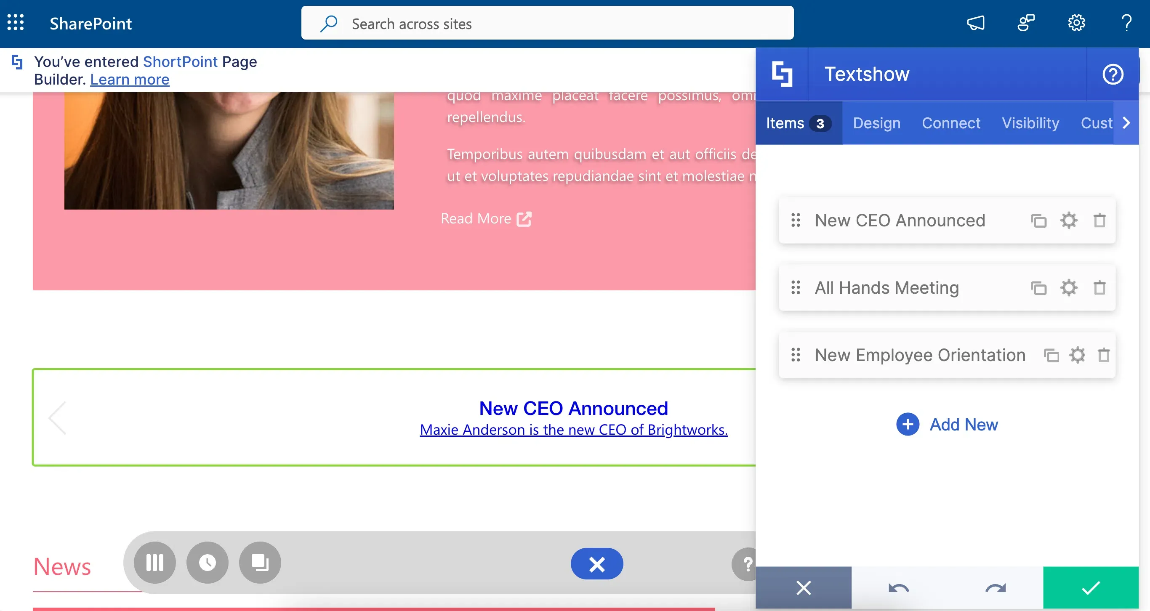Open SharePoint settings gear

click(x=1076, y=23)
